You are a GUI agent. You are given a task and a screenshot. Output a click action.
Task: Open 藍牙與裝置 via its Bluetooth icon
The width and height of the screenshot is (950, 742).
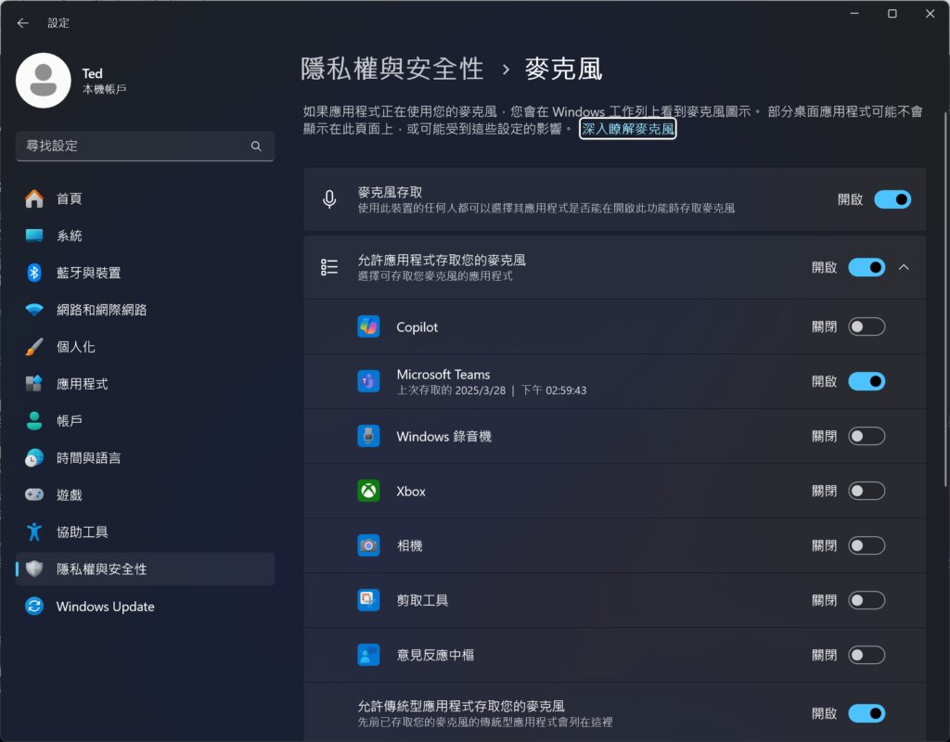point(33,273)
